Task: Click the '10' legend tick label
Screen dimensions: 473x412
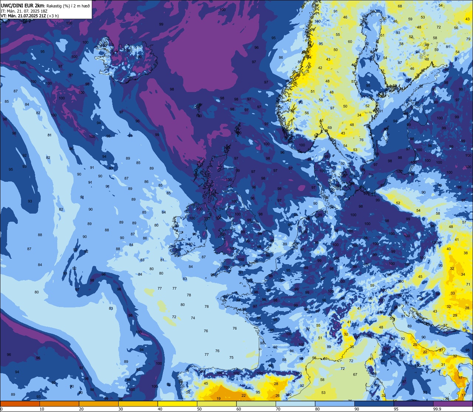Action: [42, 409]
